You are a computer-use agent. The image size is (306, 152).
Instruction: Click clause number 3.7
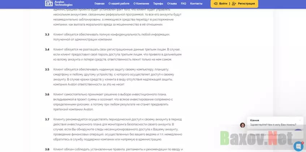(x=47, y=119)
